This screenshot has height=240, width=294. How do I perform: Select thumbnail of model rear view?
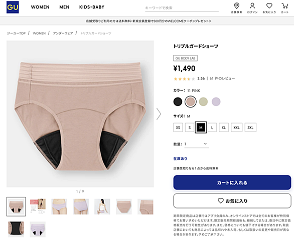coord(102,206)
